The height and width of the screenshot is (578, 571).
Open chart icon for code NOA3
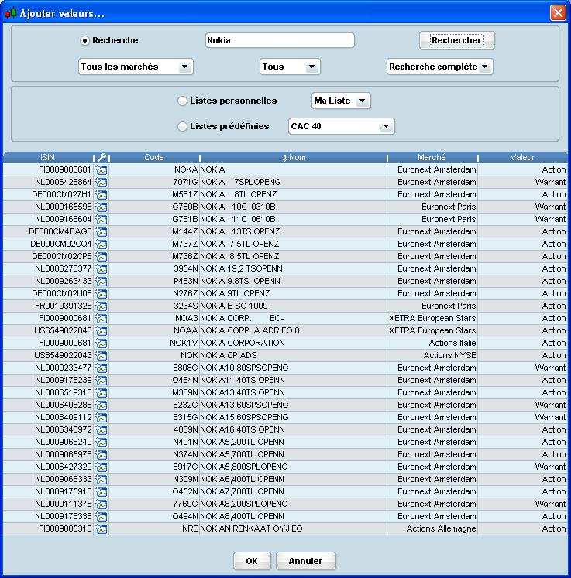101,319
